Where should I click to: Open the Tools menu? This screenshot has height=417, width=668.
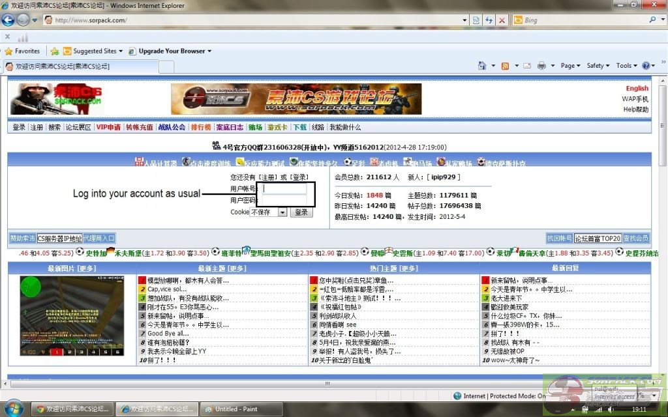626,66
